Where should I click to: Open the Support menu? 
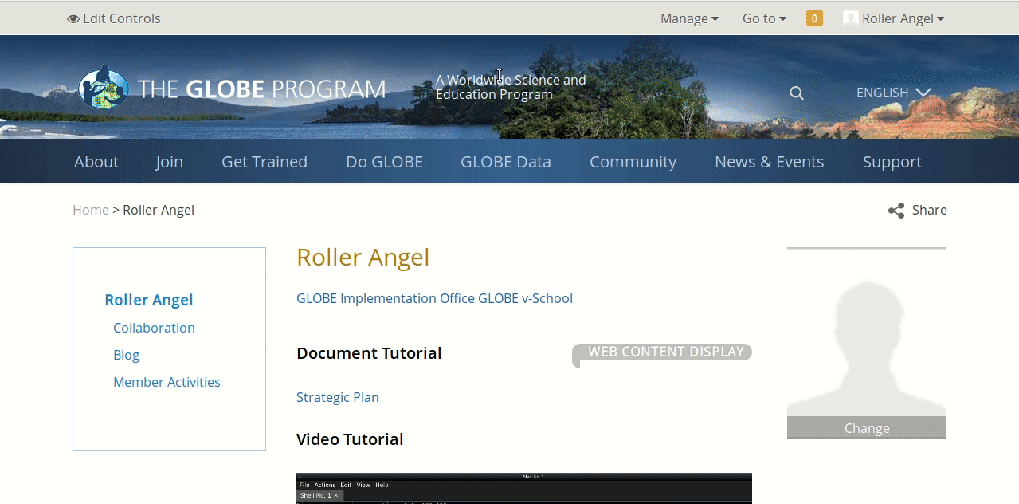892,162
